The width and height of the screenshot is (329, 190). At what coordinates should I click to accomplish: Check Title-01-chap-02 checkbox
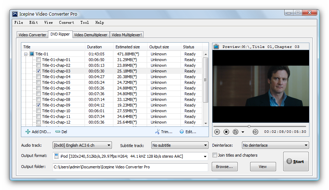point(39,65)
